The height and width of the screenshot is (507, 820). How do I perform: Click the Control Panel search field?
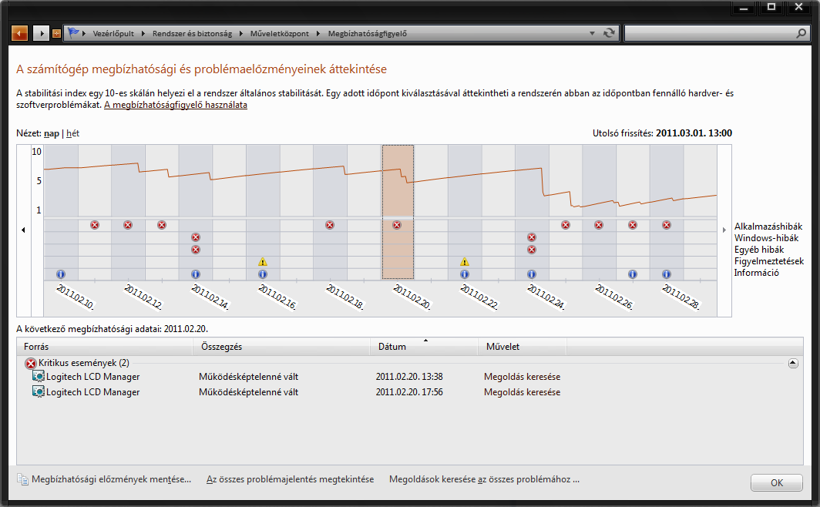711,33
